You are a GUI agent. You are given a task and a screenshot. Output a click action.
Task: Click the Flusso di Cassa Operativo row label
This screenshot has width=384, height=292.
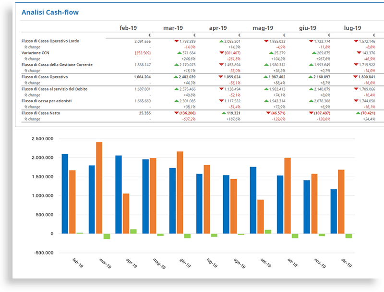point(45,77)
